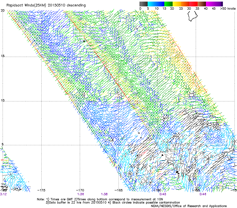The width and height of the screenshot is (237, 208).
Task: Click the longitude label "-165"
Action: (118, 190)
